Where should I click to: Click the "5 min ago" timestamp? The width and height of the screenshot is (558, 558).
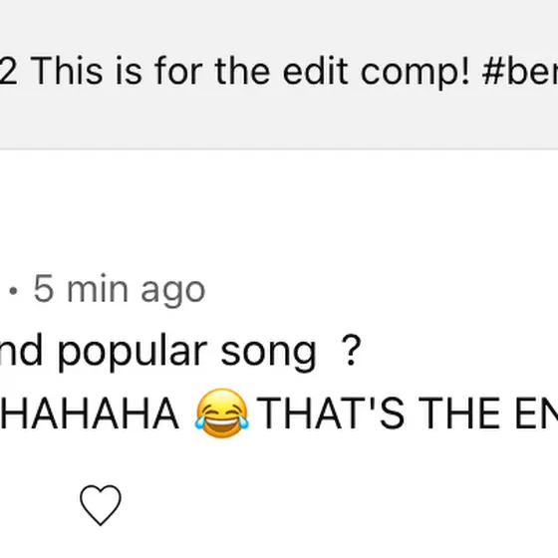click(x=120, y=290)
